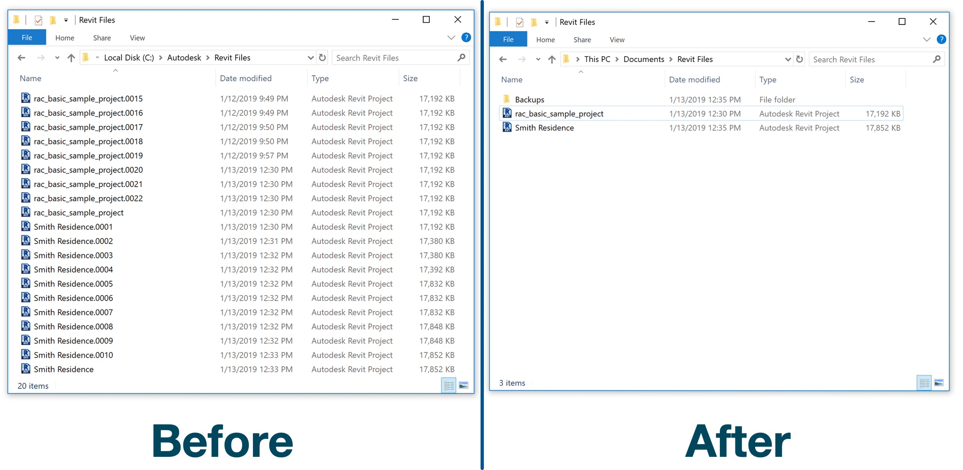The image size is (963, 470).
Task: Click the New folder quick access icon in Before window
Action: tap(53, 20)
